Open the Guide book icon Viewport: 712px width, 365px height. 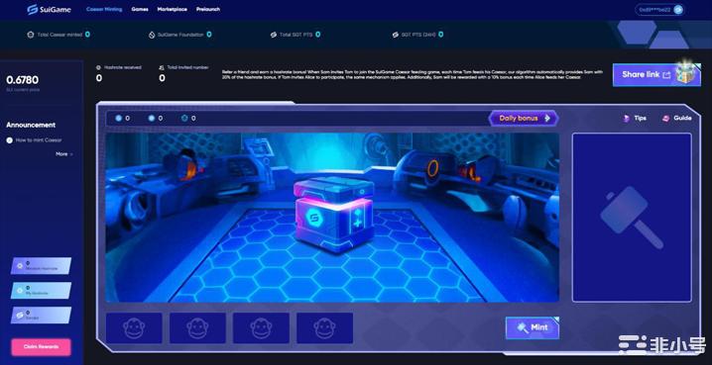point(666,118)
